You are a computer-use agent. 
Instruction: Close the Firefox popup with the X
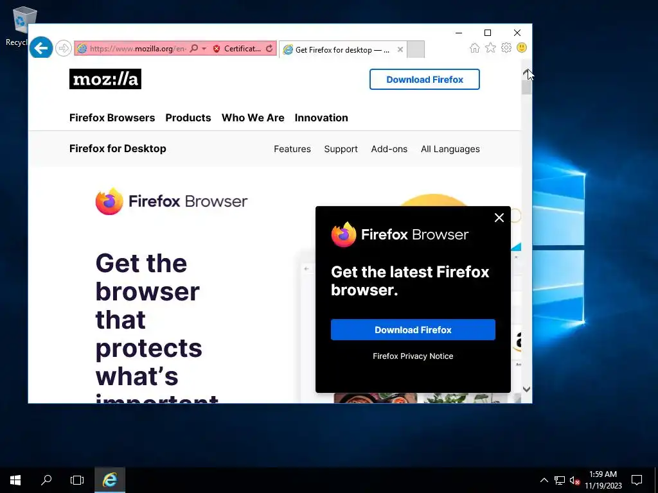click(499, 218)
